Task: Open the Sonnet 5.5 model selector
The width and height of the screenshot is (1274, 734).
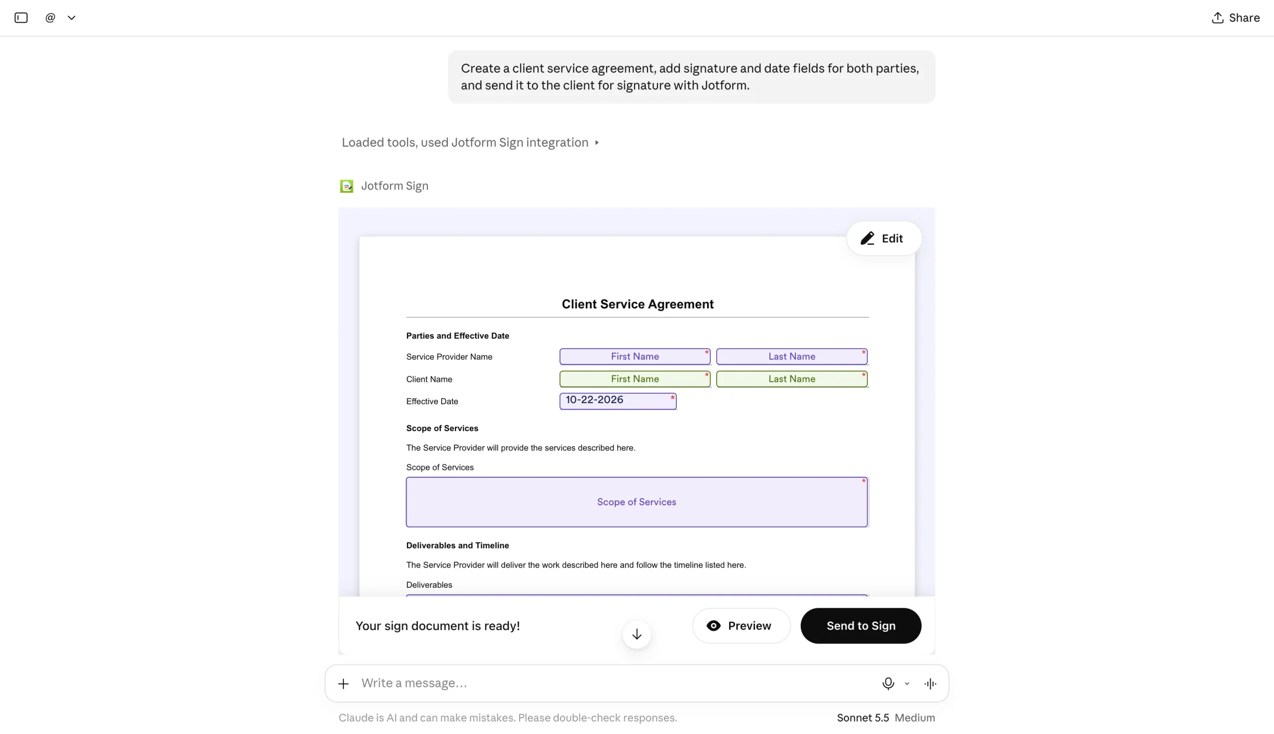Action: pyautogui.click(x=862, y=718)
